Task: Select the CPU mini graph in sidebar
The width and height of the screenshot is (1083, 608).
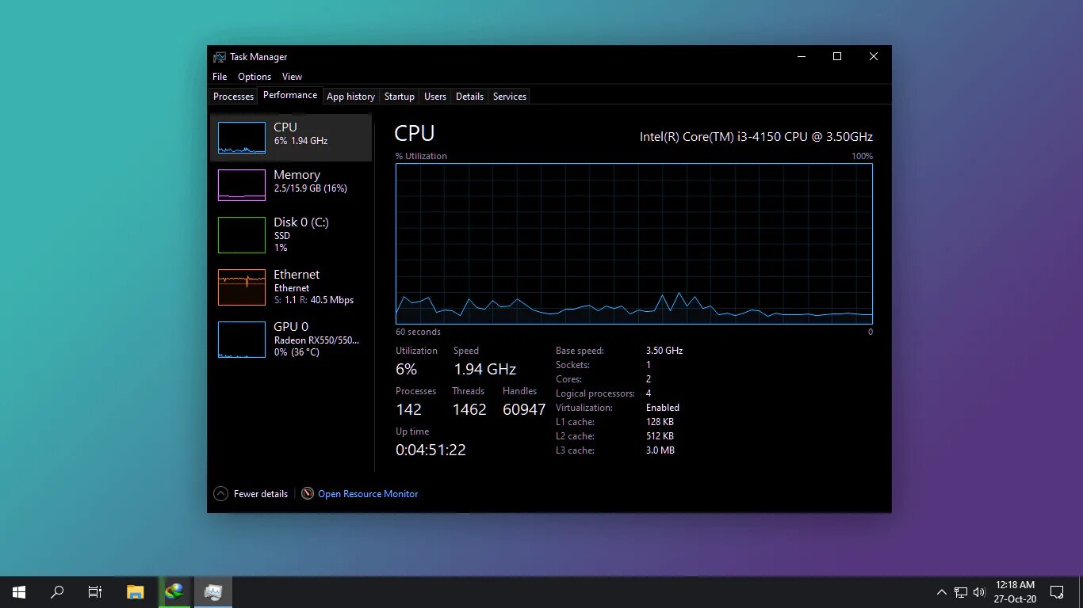Action: (x=242, y=137)
